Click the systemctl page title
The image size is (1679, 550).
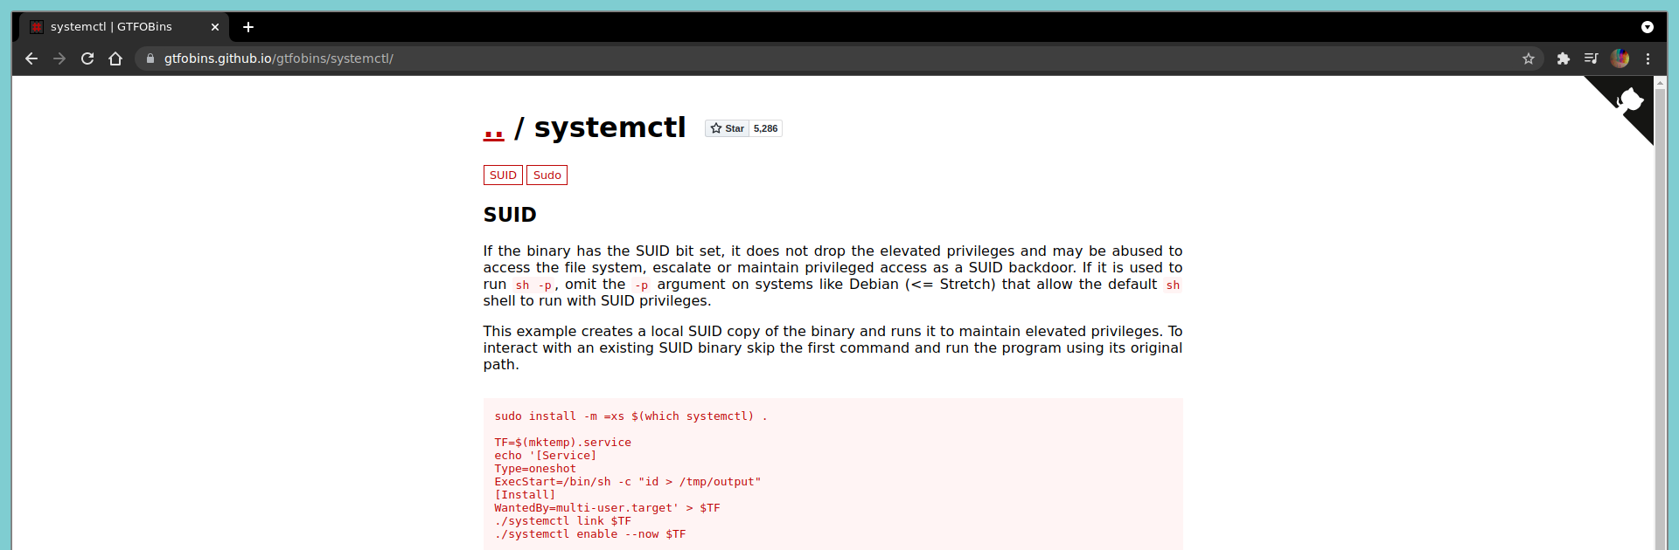[610, 127]
